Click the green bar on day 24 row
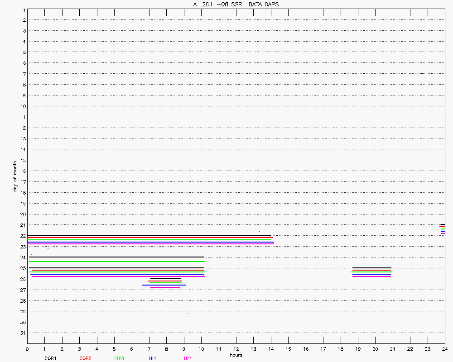453x362 pixels. coord(116,262)
